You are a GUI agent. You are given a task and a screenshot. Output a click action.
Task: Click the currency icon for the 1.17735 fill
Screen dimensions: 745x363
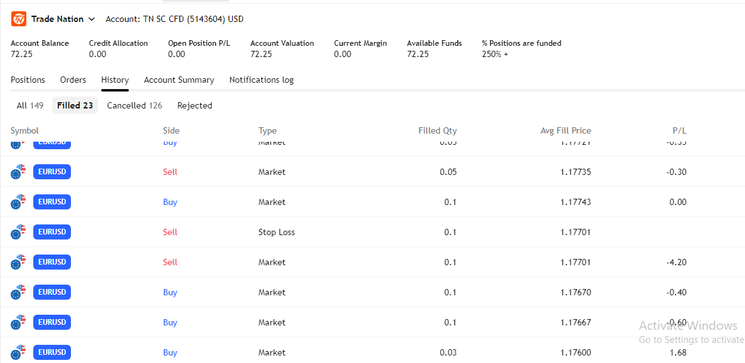(19, 172)
